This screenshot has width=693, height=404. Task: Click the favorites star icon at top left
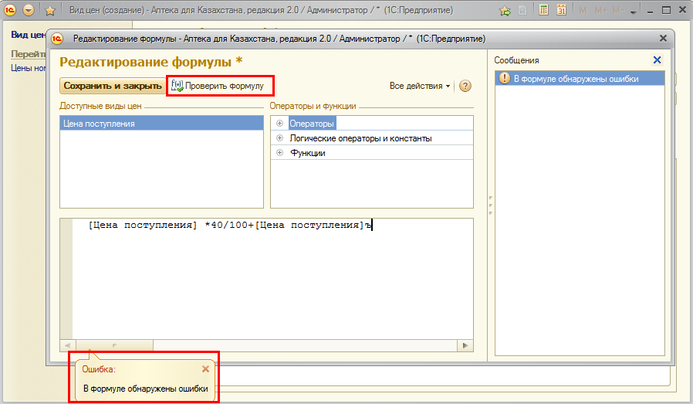tap(50, 11)
